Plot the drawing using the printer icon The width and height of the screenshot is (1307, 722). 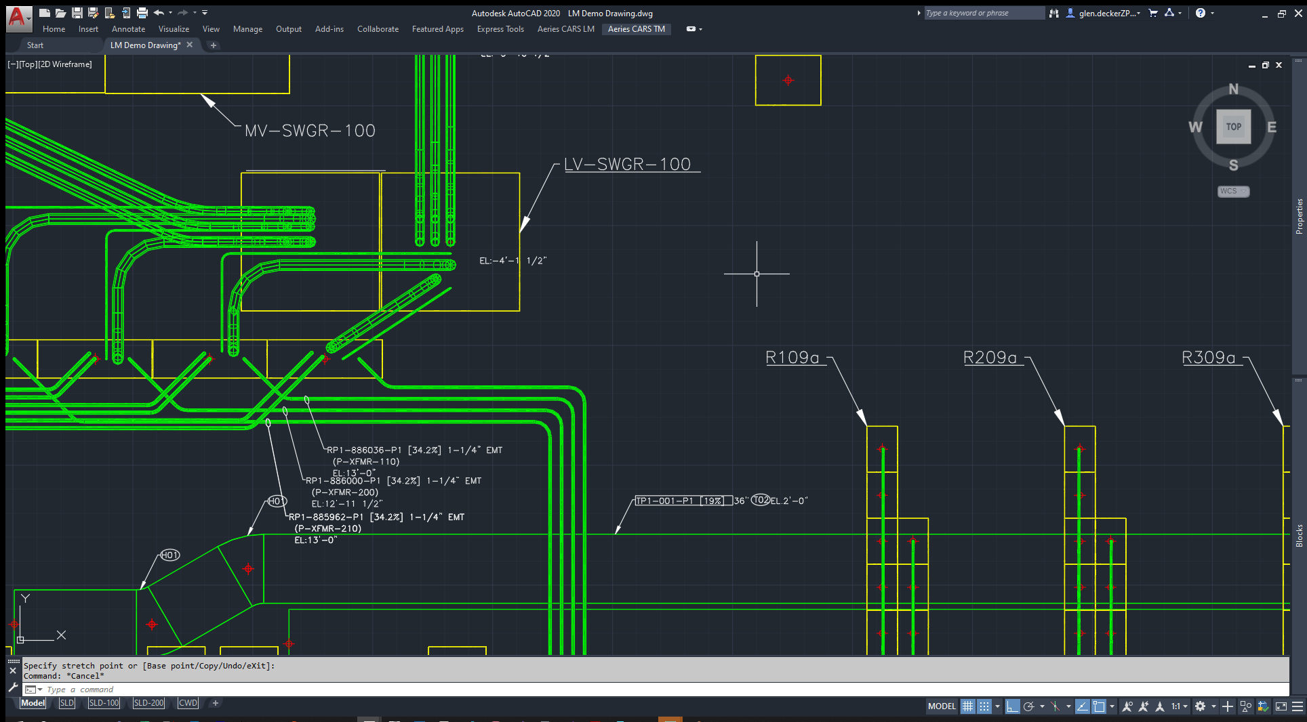tap(142, 12)
